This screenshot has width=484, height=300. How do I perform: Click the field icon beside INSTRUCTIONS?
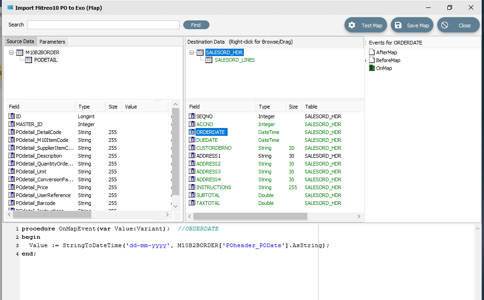(191, 187)
